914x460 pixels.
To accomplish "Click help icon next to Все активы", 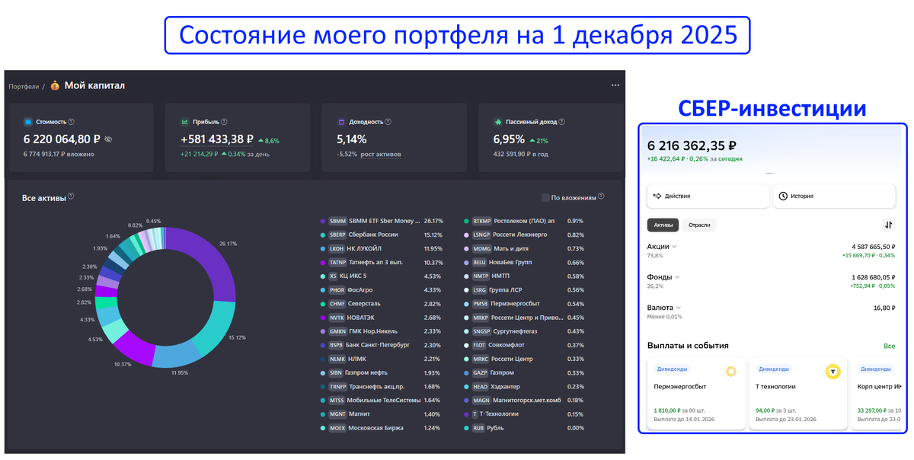I will coord(71,196).
